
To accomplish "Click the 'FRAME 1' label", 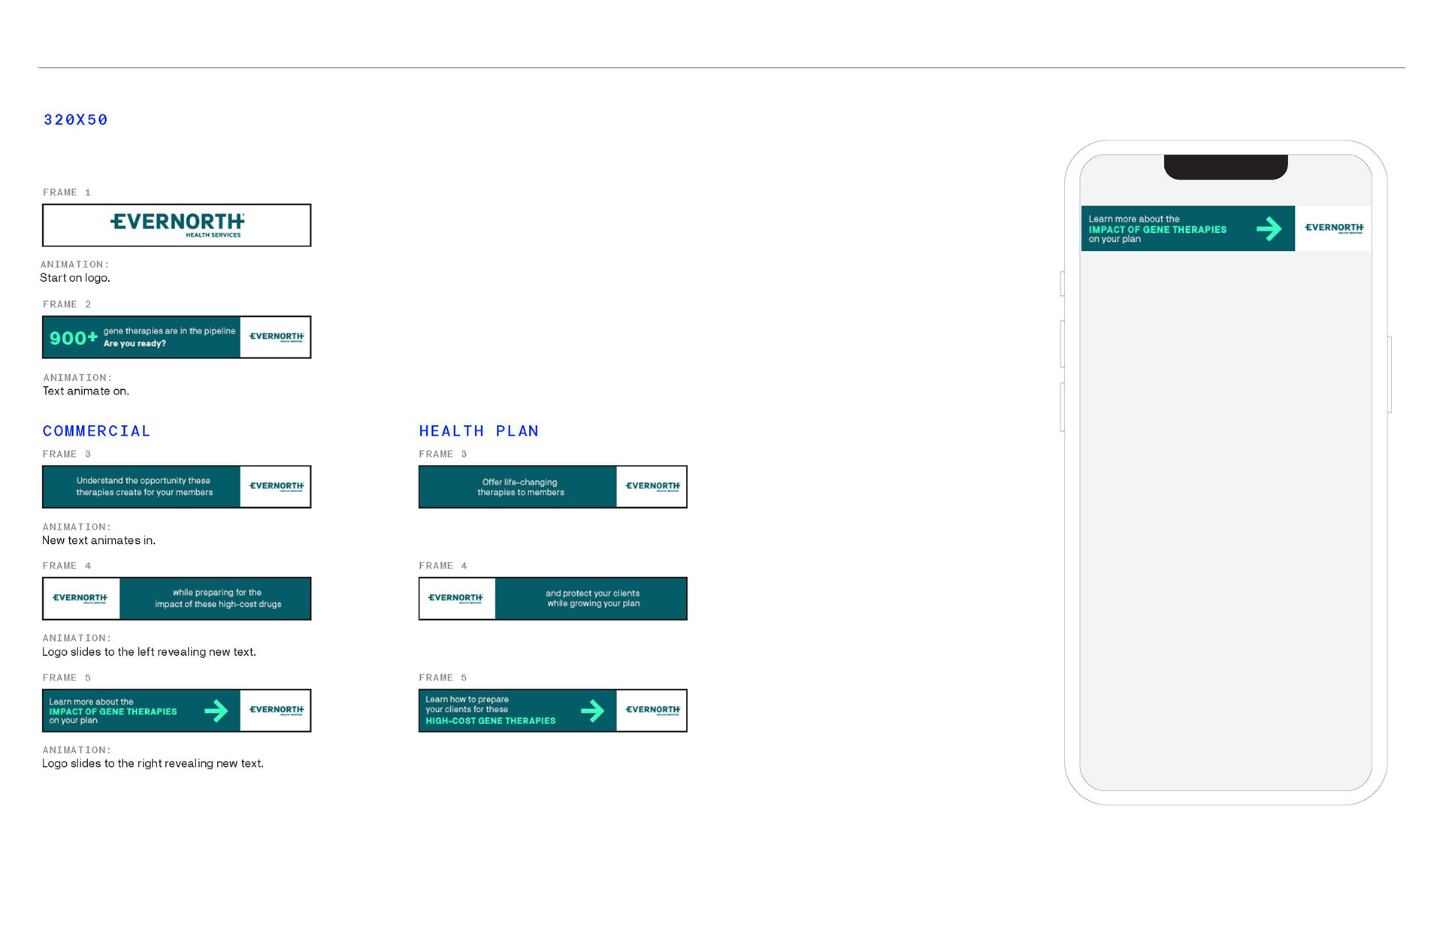I will click(x=67, y=193).
